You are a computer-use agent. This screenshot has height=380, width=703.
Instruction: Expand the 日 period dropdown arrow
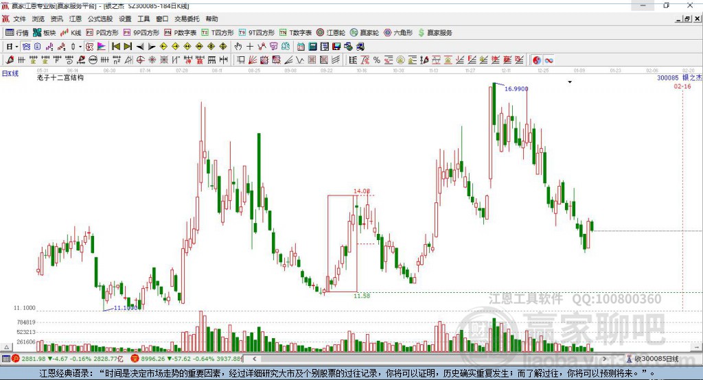pyautogui.click(x=16, y=47)
